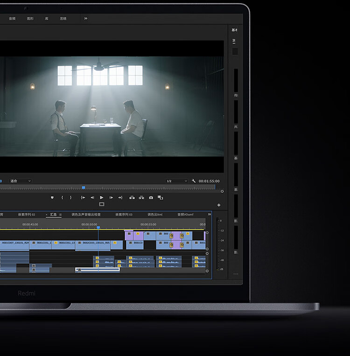This screenshot has height=356, width=350.
Task: Jump to In point using Go to In icon
Action: tap(83, 197)
